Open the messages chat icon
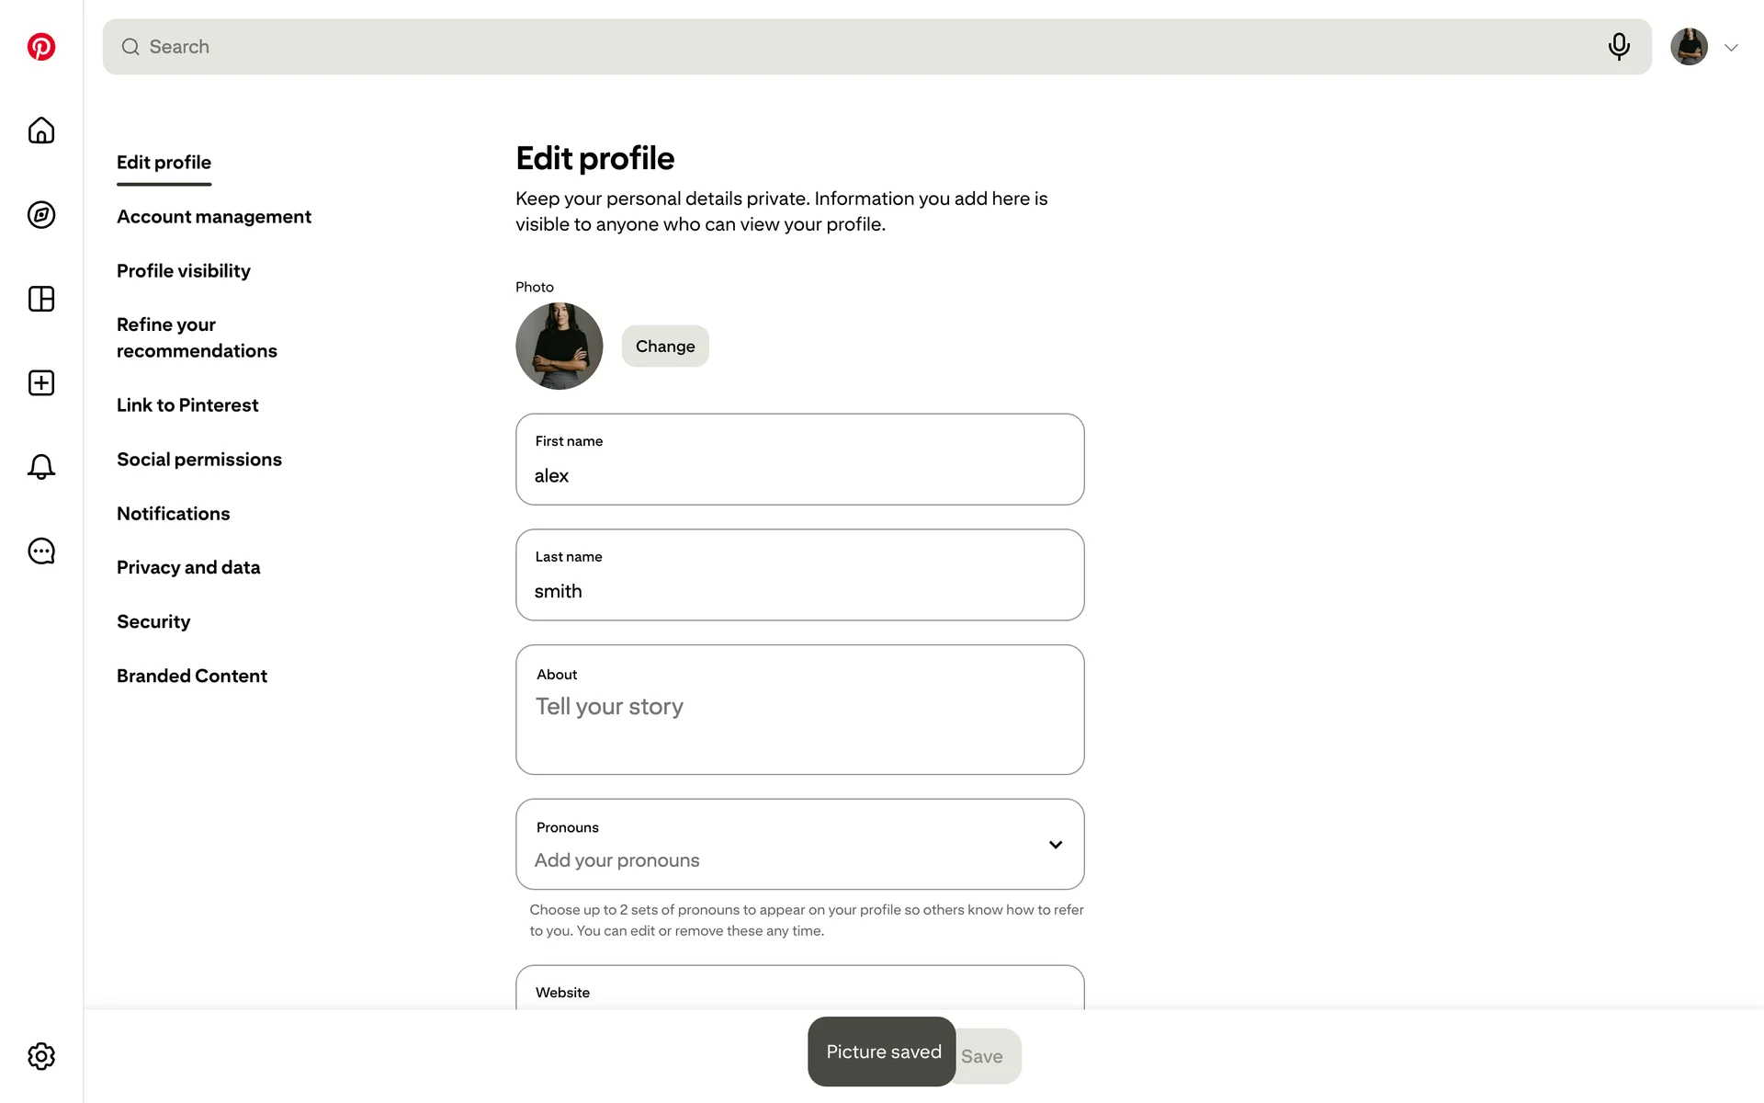Viewport: 1764px width, 1103px height. point(41,551)
